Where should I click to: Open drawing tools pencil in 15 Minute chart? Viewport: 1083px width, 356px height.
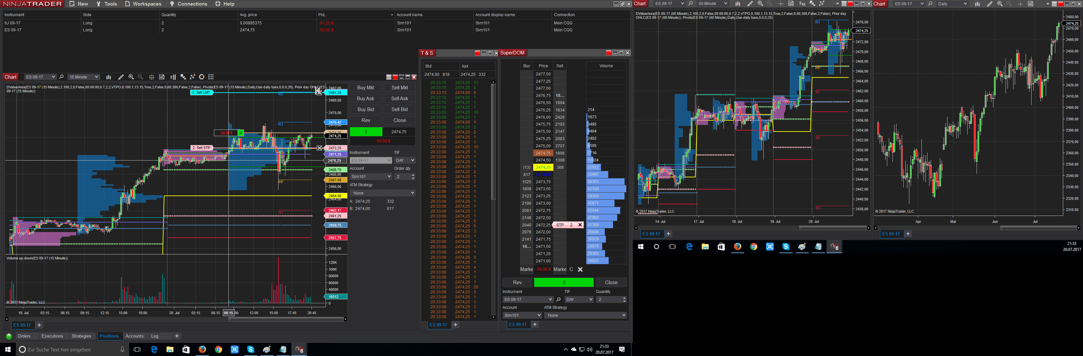121,77
